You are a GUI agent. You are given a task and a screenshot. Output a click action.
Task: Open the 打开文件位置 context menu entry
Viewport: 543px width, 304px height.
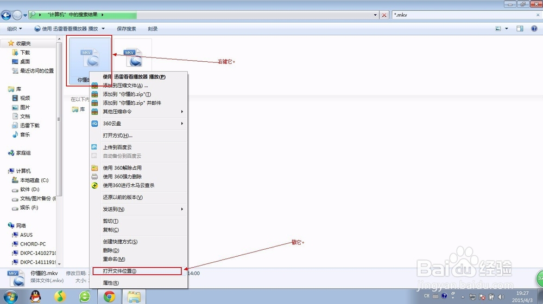coord(137,271)
